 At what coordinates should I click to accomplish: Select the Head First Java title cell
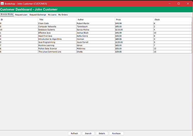click(x=57, y=36)
